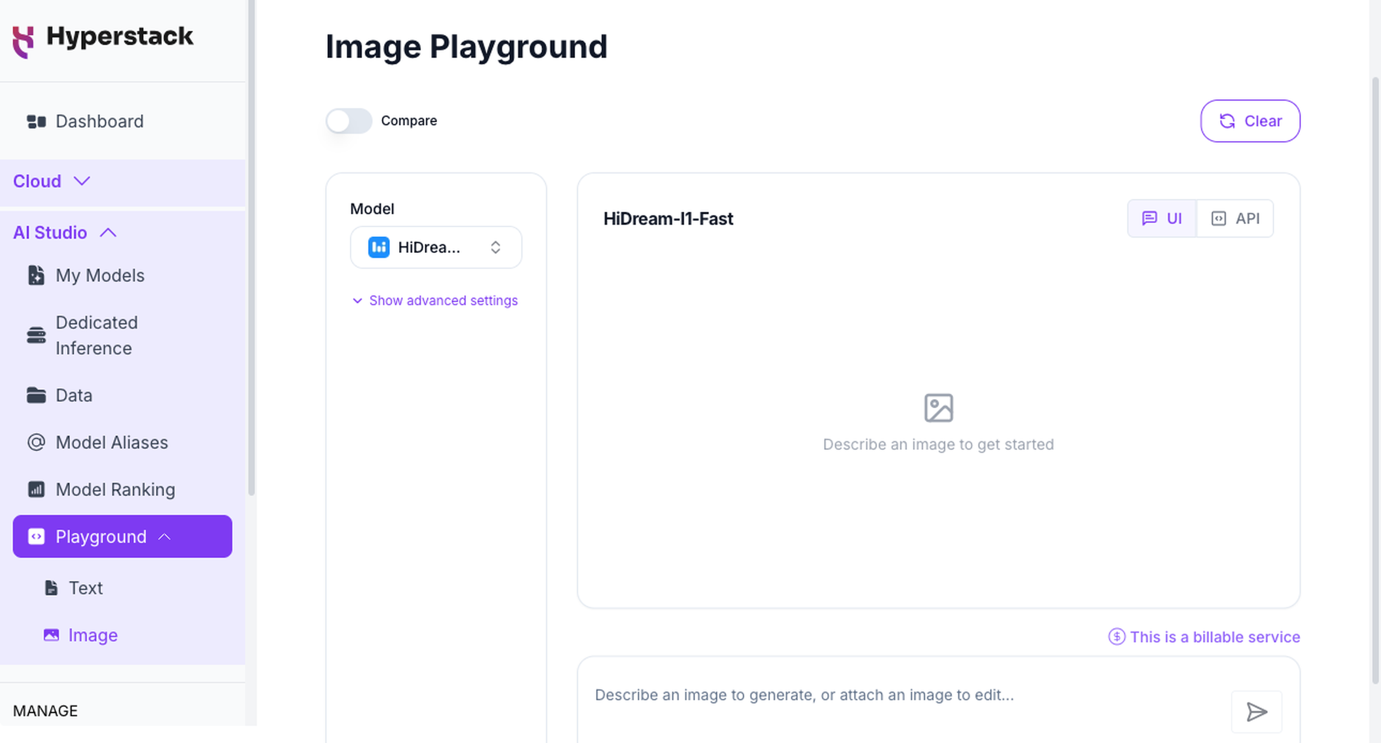This screenshot has width=1381, height=743.
Task: Click the Image picture icon in sidebar
Action: point(51,635)
